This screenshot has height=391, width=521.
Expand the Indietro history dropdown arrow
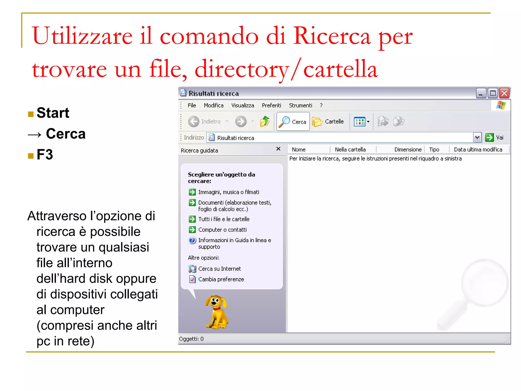pos(227,121)
